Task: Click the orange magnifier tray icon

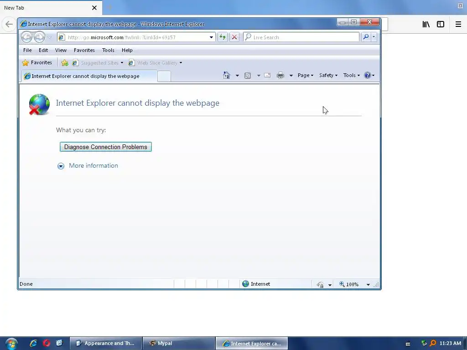Action: pos(433,343)
